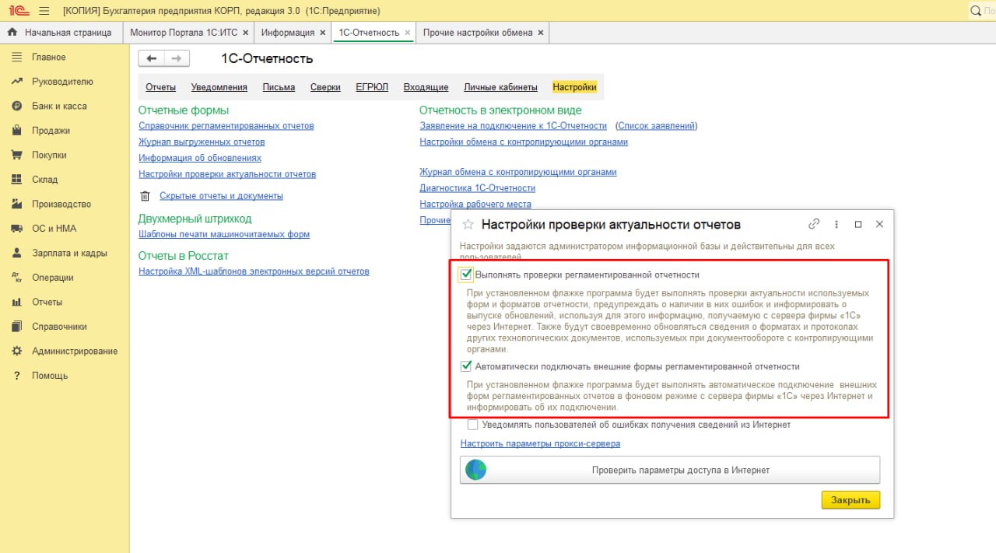This screenshot has width=996, height=553.
Task: Open Настройки проверки актуальности отчетов link
Action: click(227, 174)
